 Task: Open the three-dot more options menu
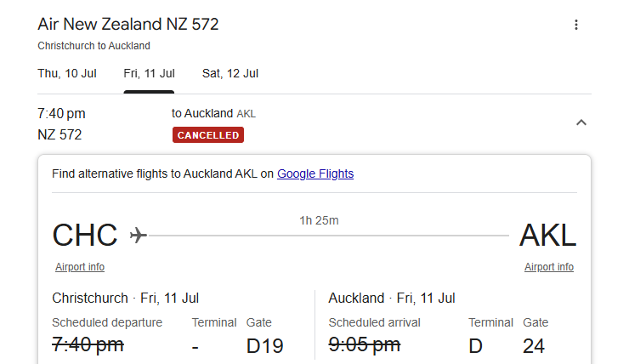click(576, 25)
